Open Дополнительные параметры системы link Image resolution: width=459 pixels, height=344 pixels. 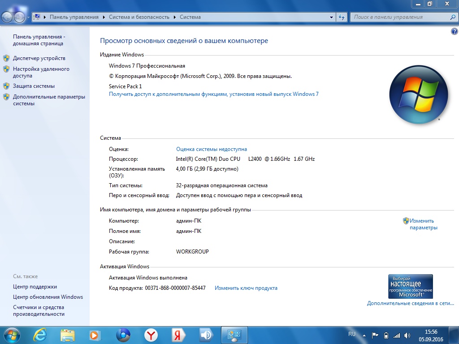point(49,100)
